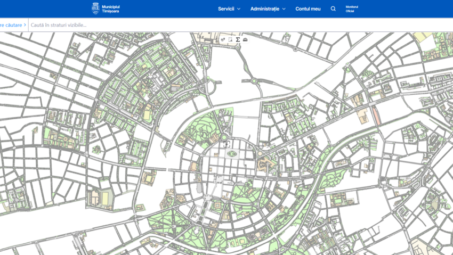Select the location pins map tool

pos(223,39)
